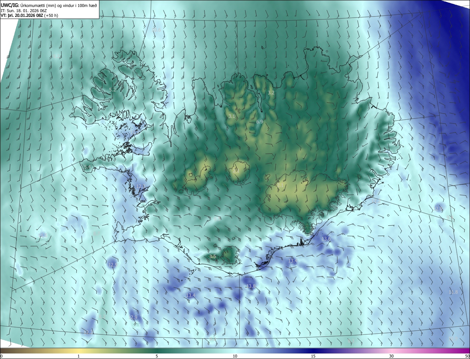Click the 'VT: þri. 20.01.2026 08Z (+50 h)' line
This screenshot has height=359, width=470.
pos(29,15)
